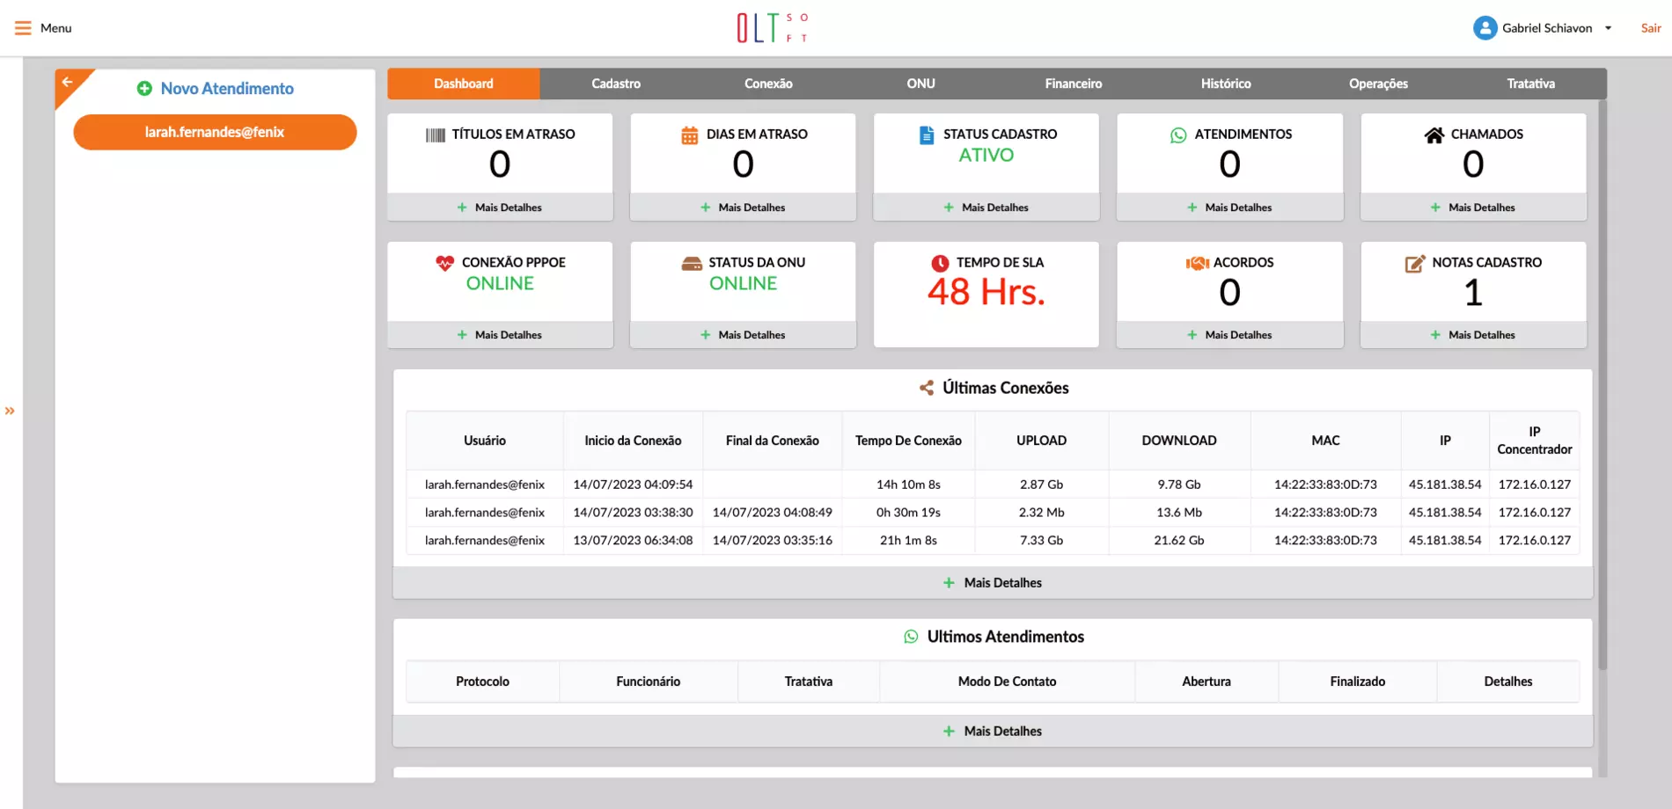Click the Funcionário column header
Viewport: 1672px width, 809px height.
[649, 681]
